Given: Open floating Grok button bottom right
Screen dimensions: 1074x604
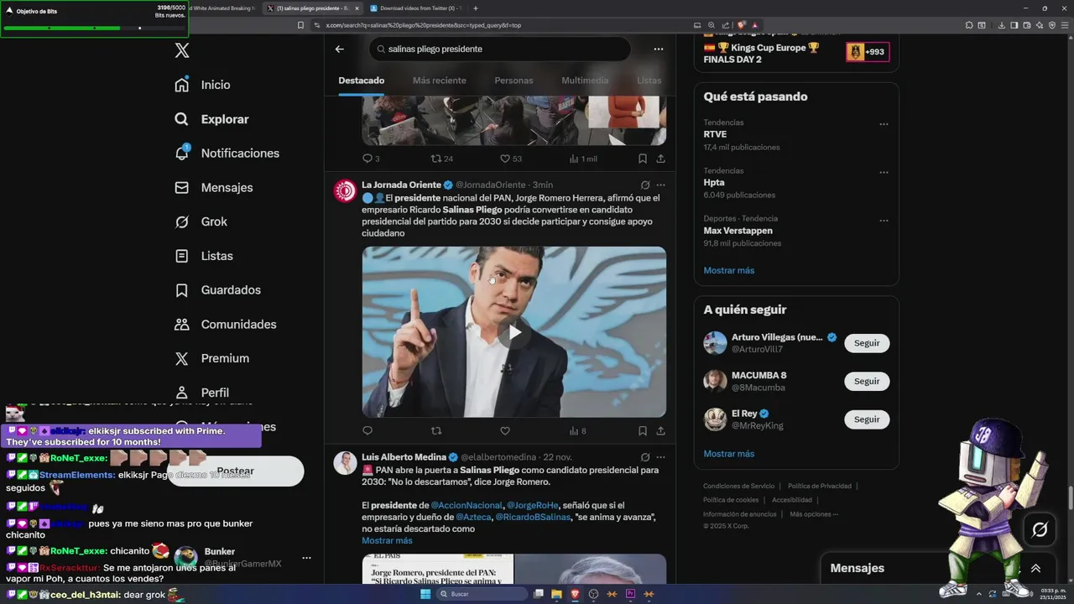Looking at the screenshot, I should pyautogui.click(x=1040, y=529).
